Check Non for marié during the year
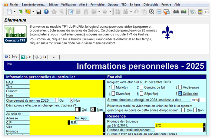The height and width of the screenshot is (139, 212). coord(195,110)
